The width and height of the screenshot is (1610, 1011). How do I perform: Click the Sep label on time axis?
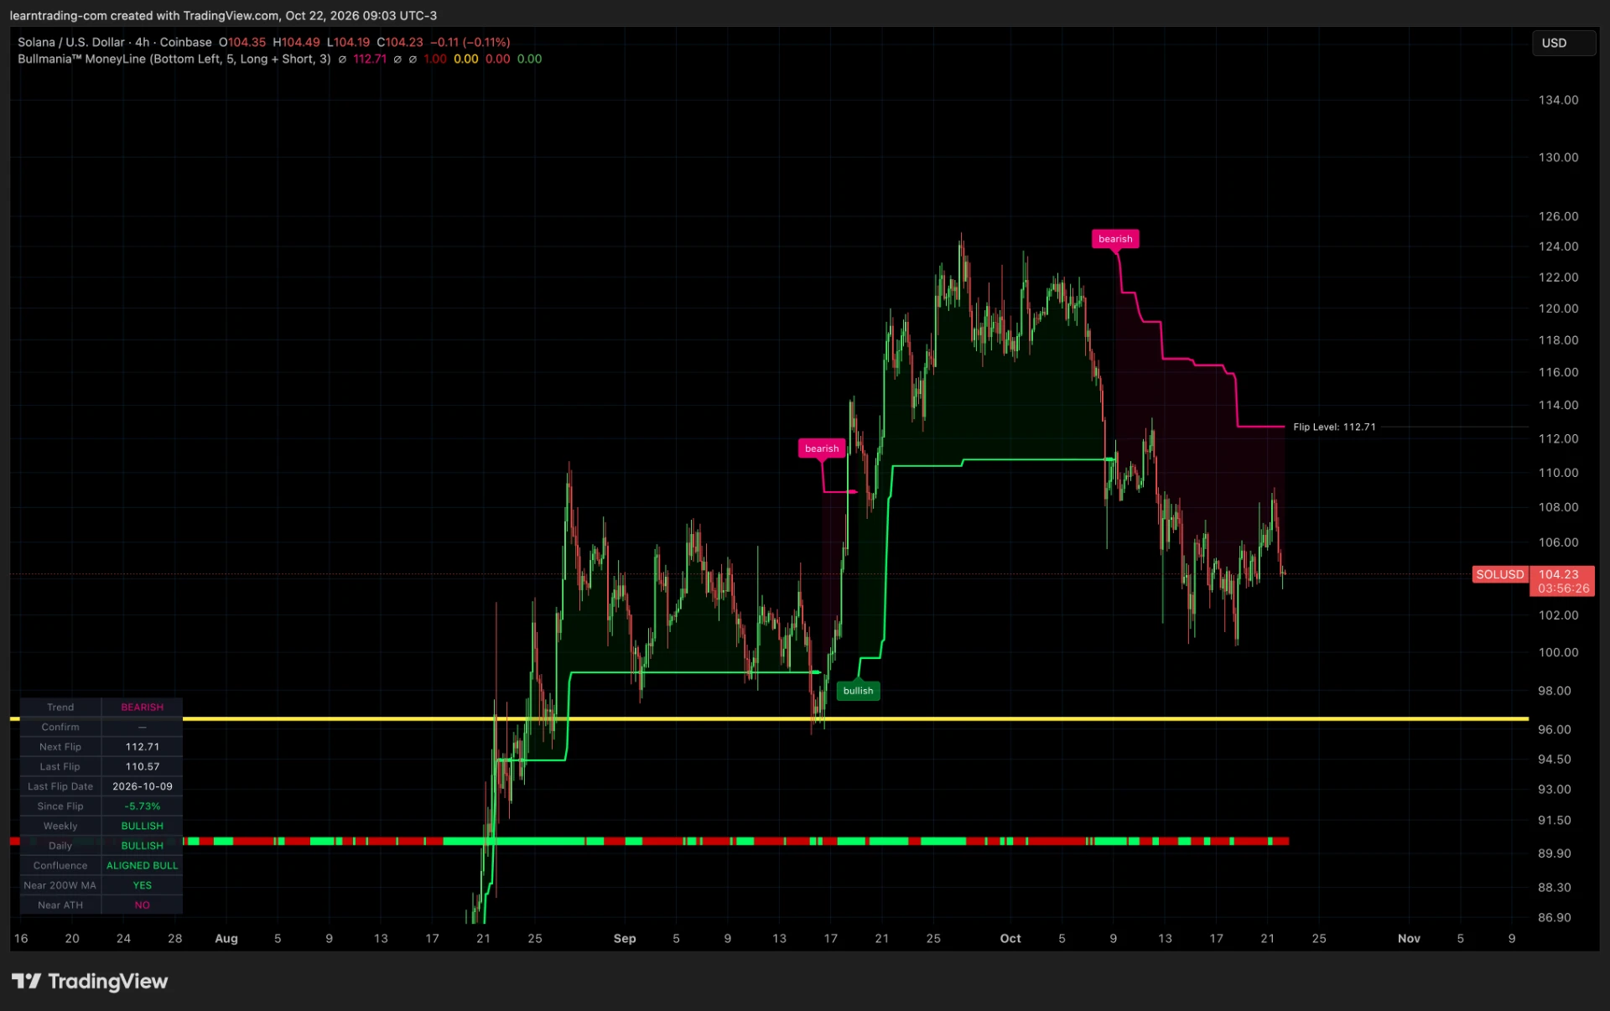tap(625, 938)
